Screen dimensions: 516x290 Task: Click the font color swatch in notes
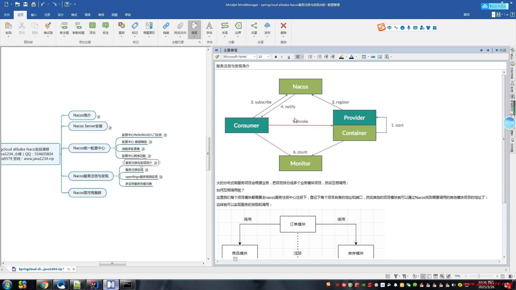pyautogui.click(x=351, y=57)
